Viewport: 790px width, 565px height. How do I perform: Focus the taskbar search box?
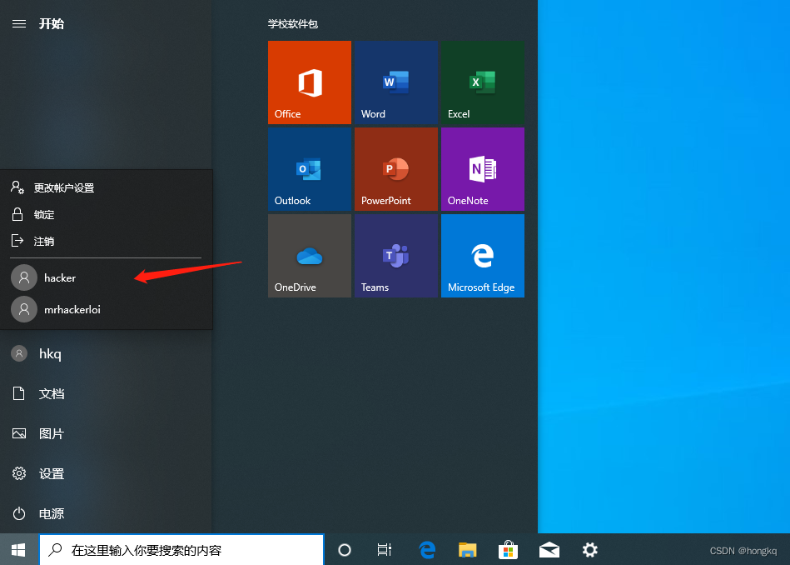pyautogui.click(x=181, y=549)
